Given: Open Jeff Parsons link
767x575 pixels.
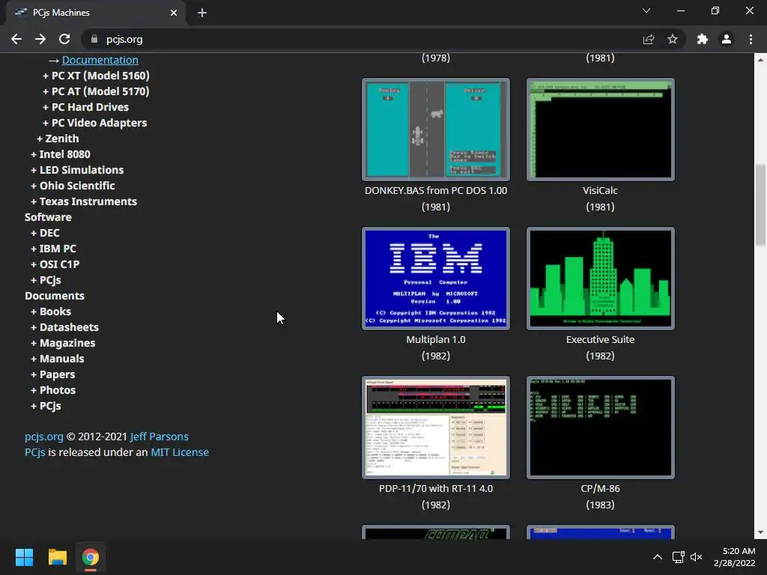Looking at the screenshot, I should (159, 436).
